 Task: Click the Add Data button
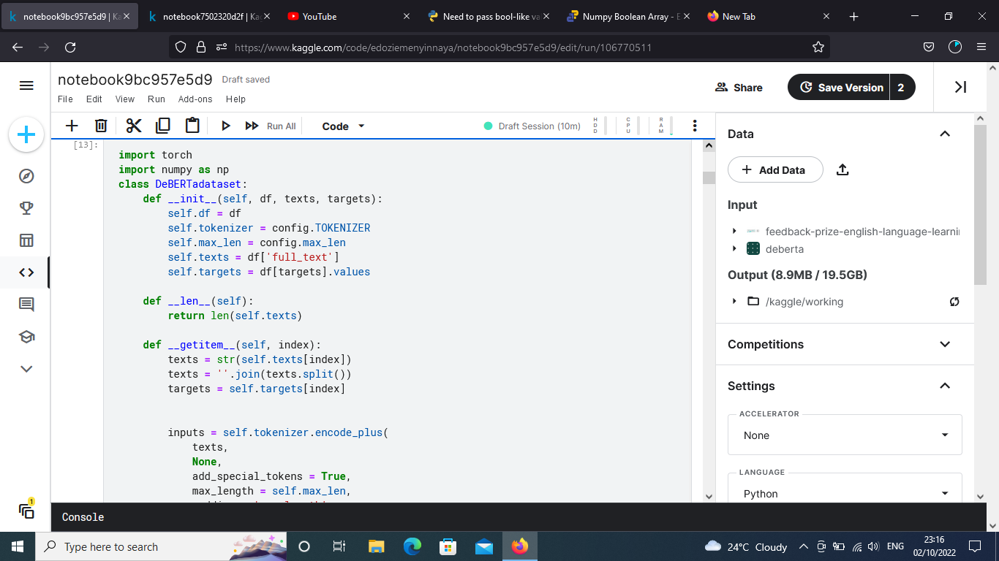pos(775,170)
